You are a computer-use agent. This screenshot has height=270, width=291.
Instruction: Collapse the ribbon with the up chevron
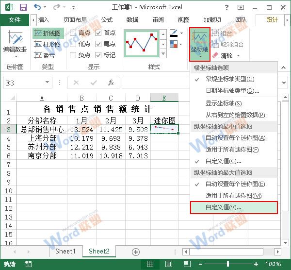point(283,67)
